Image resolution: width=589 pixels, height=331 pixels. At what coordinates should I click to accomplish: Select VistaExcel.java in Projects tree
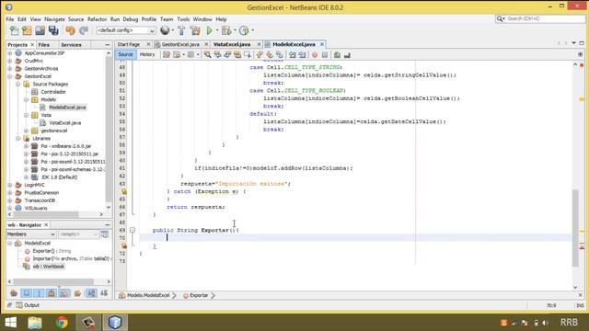[x=65, y=122]
